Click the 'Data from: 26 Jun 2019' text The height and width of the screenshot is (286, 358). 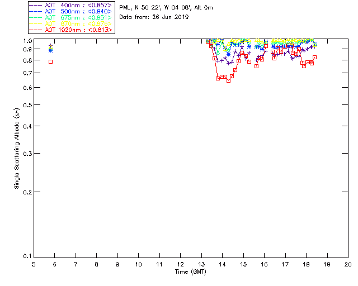(x=154, y=17)
